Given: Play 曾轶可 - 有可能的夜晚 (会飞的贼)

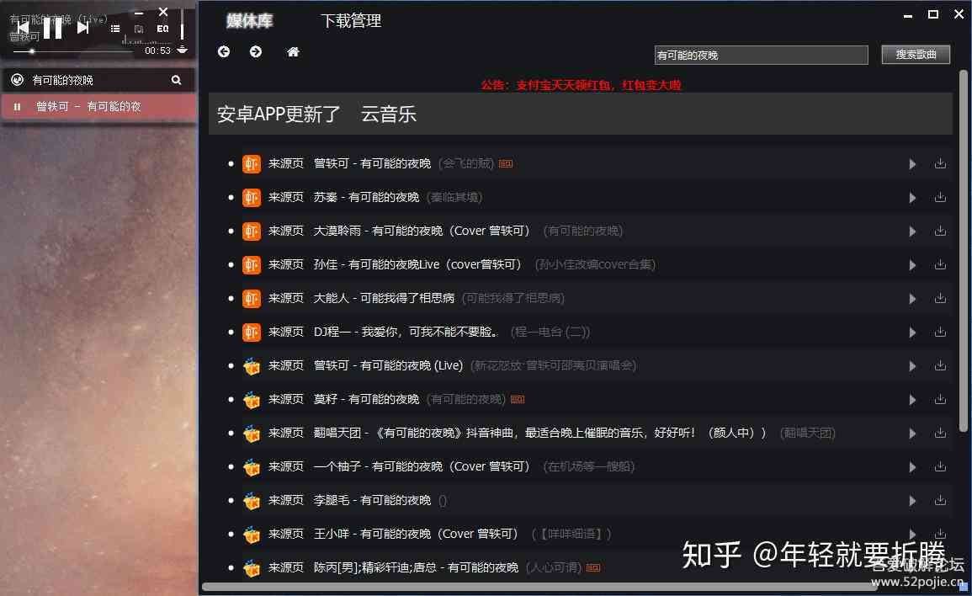Looking at the screenshot, I should coord(912,163).
